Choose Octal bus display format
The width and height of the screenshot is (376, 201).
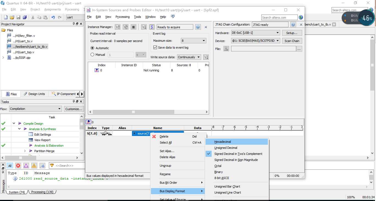pos(237,166)
